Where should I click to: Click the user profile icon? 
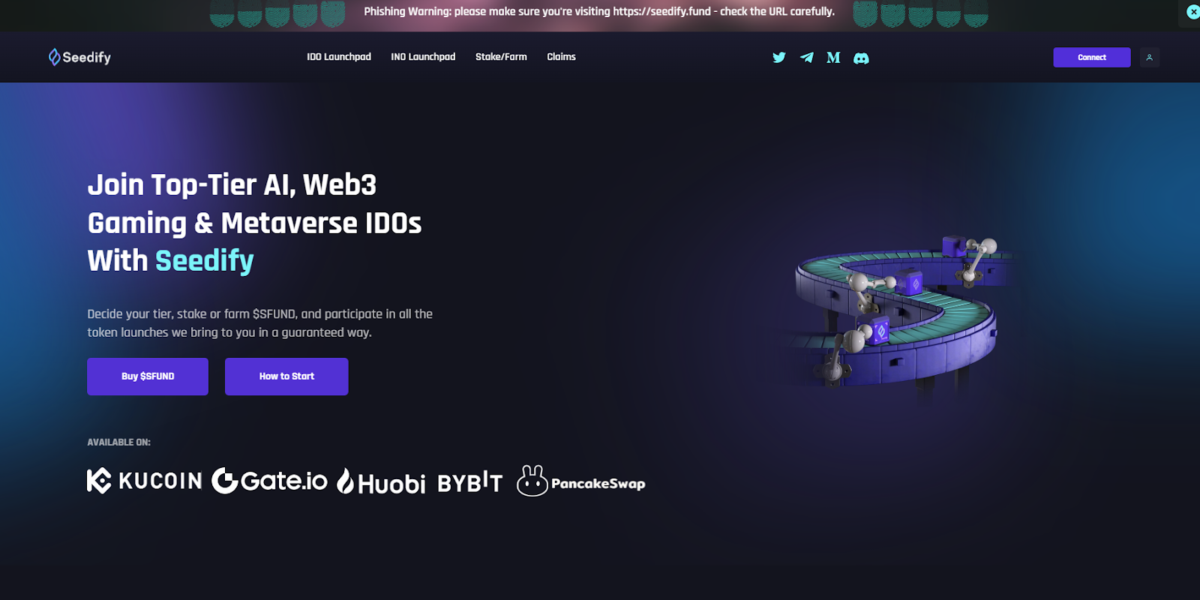[x=1149, y=58]
